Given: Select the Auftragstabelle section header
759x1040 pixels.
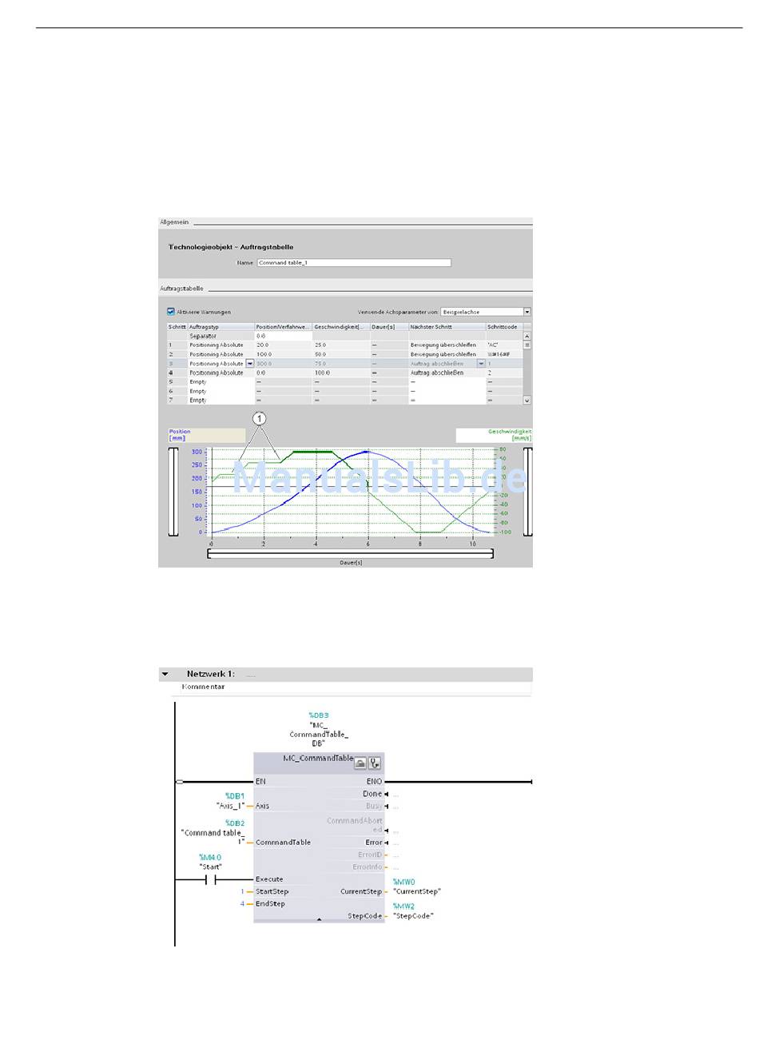Looking at the screenshot, I should (x=181, y=289).
